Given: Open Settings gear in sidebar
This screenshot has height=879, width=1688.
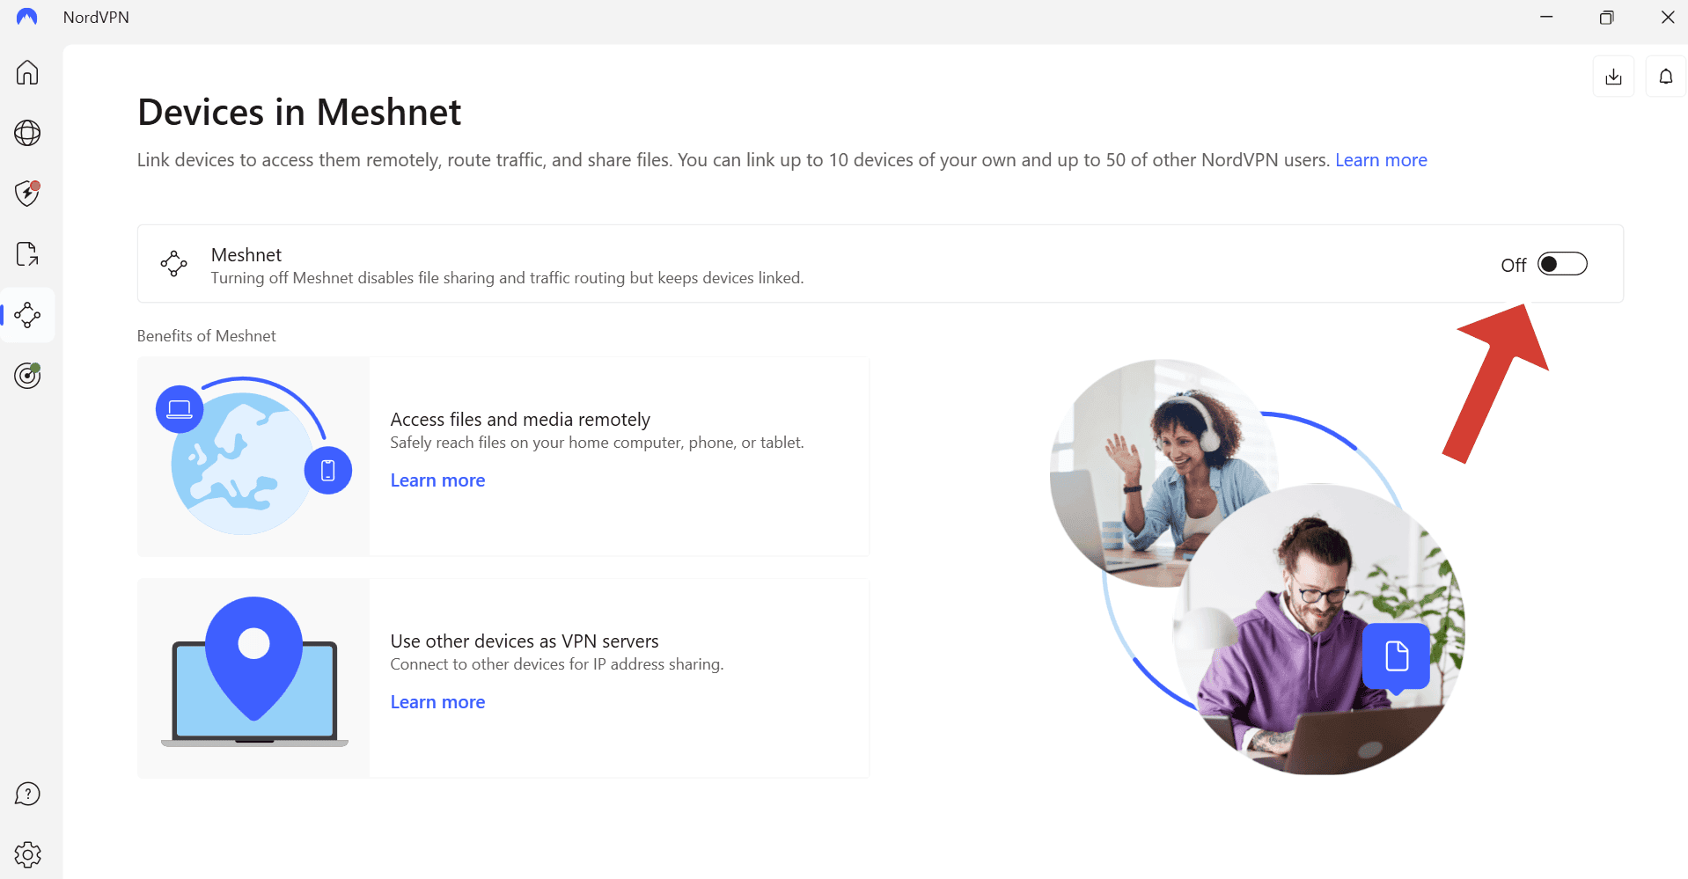Looking at the screenshot, I should [x=27, y=854].
